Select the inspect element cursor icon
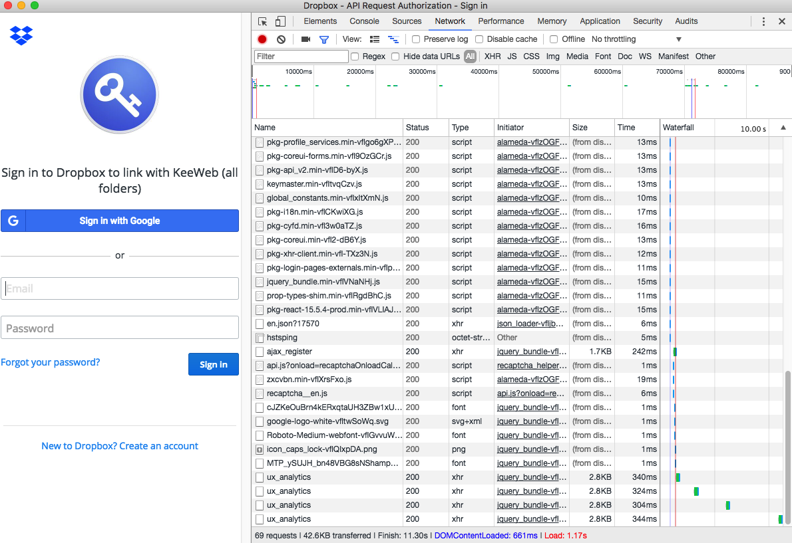The image size is (792, 543). click(263, 21)
